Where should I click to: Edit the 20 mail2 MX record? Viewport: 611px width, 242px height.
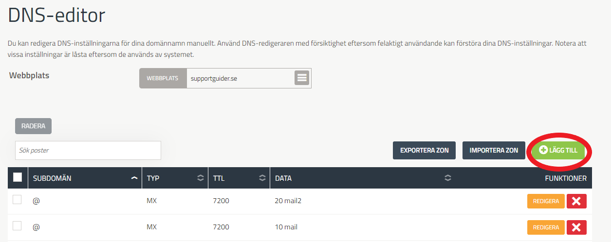tap(546, 201)
